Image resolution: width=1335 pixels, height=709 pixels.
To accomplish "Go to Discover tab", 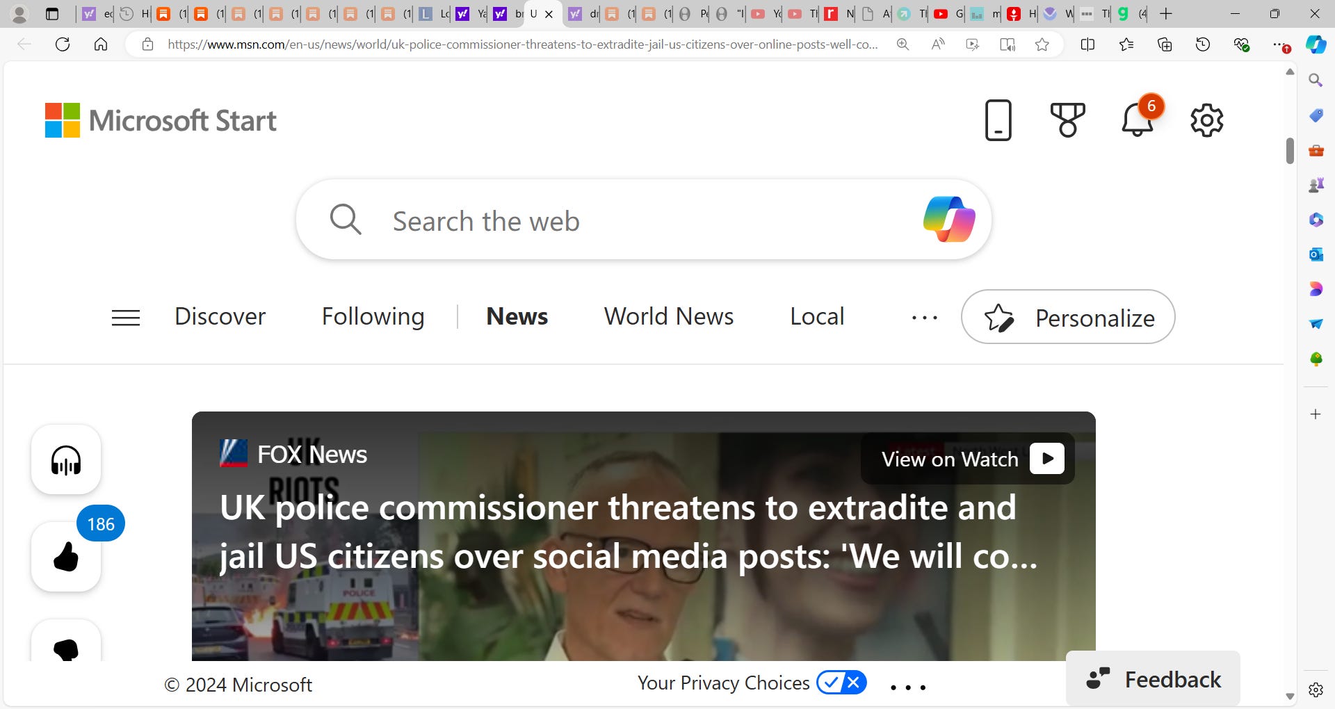I will coord(220,316).
